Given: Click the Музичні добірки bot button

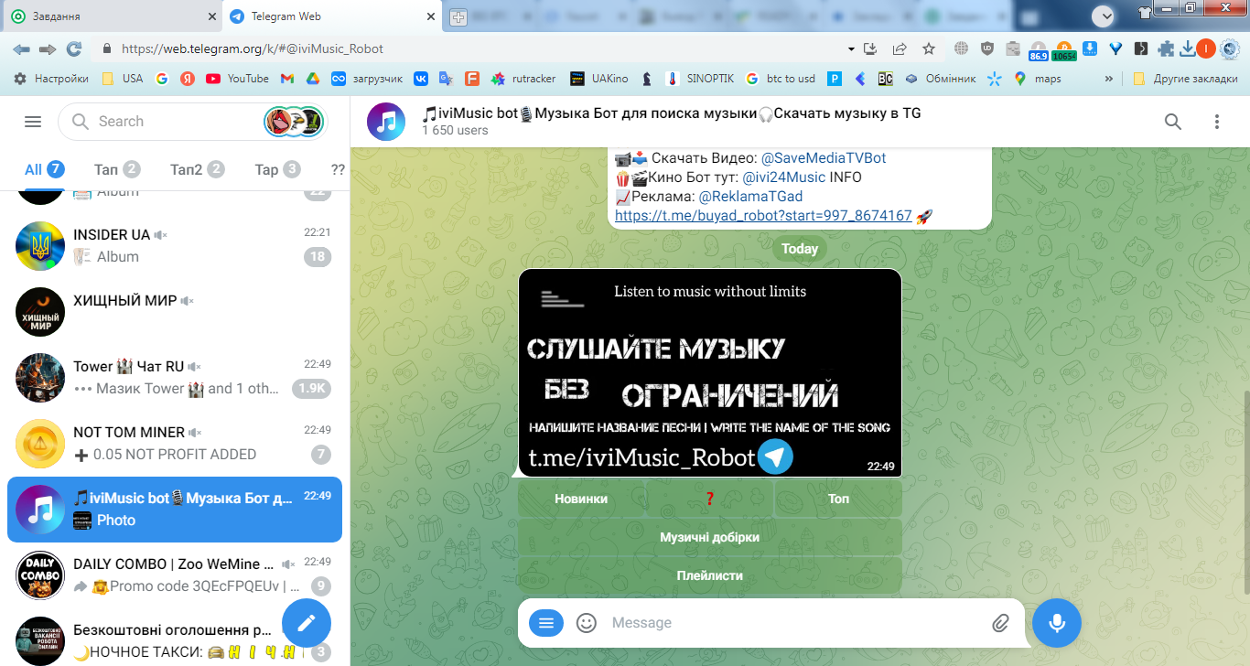Looking at the screenshot, I should tap(710, 537).
